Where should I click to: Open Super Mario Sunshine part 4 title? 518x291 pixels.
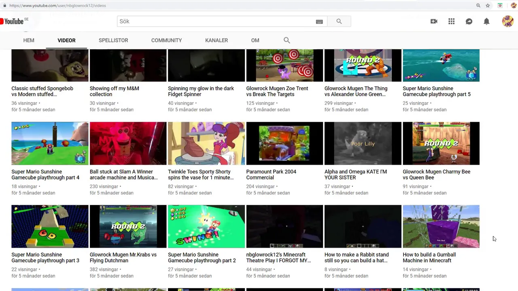tap(45, 175)
